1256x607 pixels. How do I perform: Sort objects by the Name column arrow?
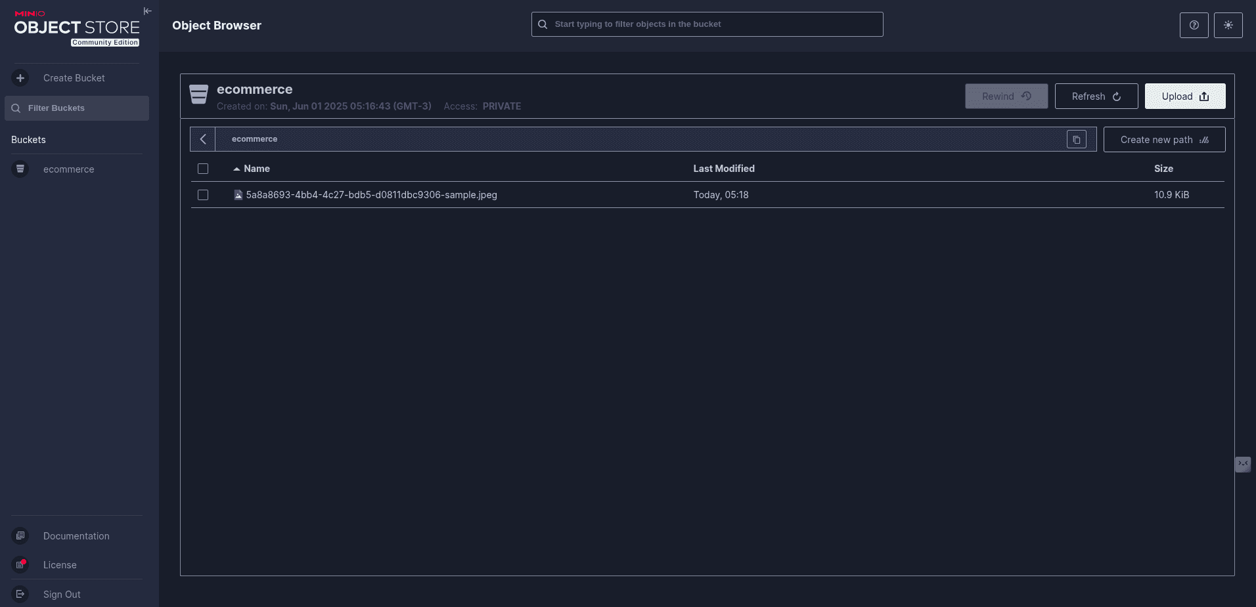click(x=236, y=169)
